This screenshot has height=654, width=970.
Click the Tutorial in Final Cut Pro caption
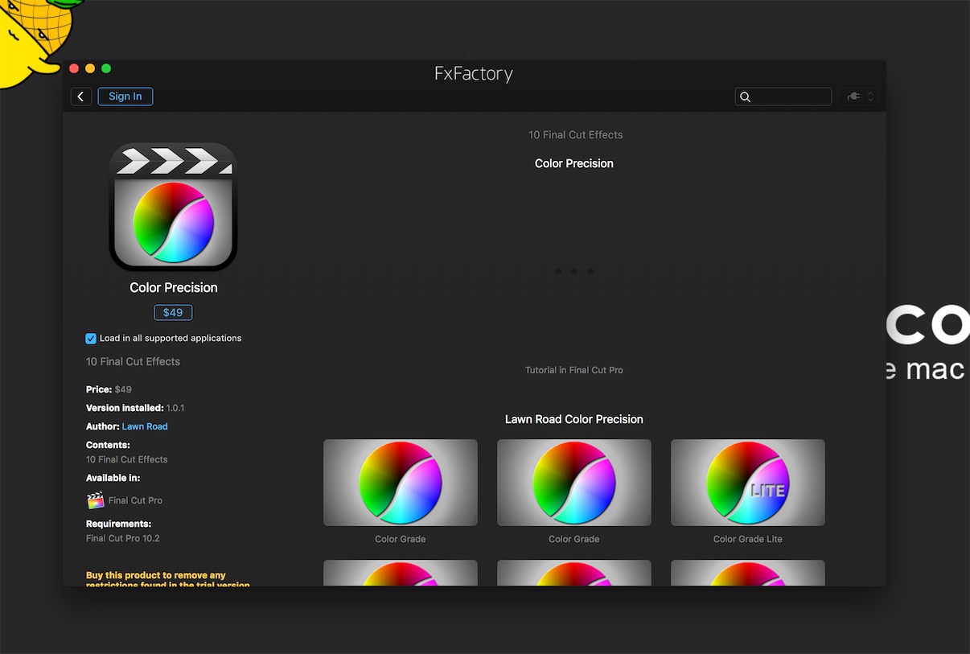(x=574, y=370)
